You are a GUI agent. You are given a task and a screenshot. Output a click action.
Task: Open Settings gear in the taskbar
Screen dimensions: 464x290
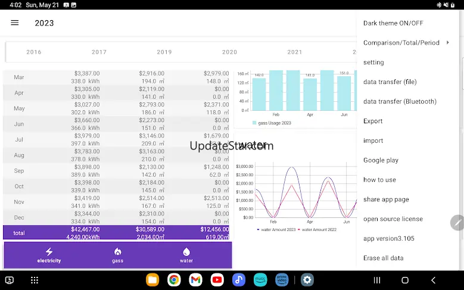tap(307, 280)
